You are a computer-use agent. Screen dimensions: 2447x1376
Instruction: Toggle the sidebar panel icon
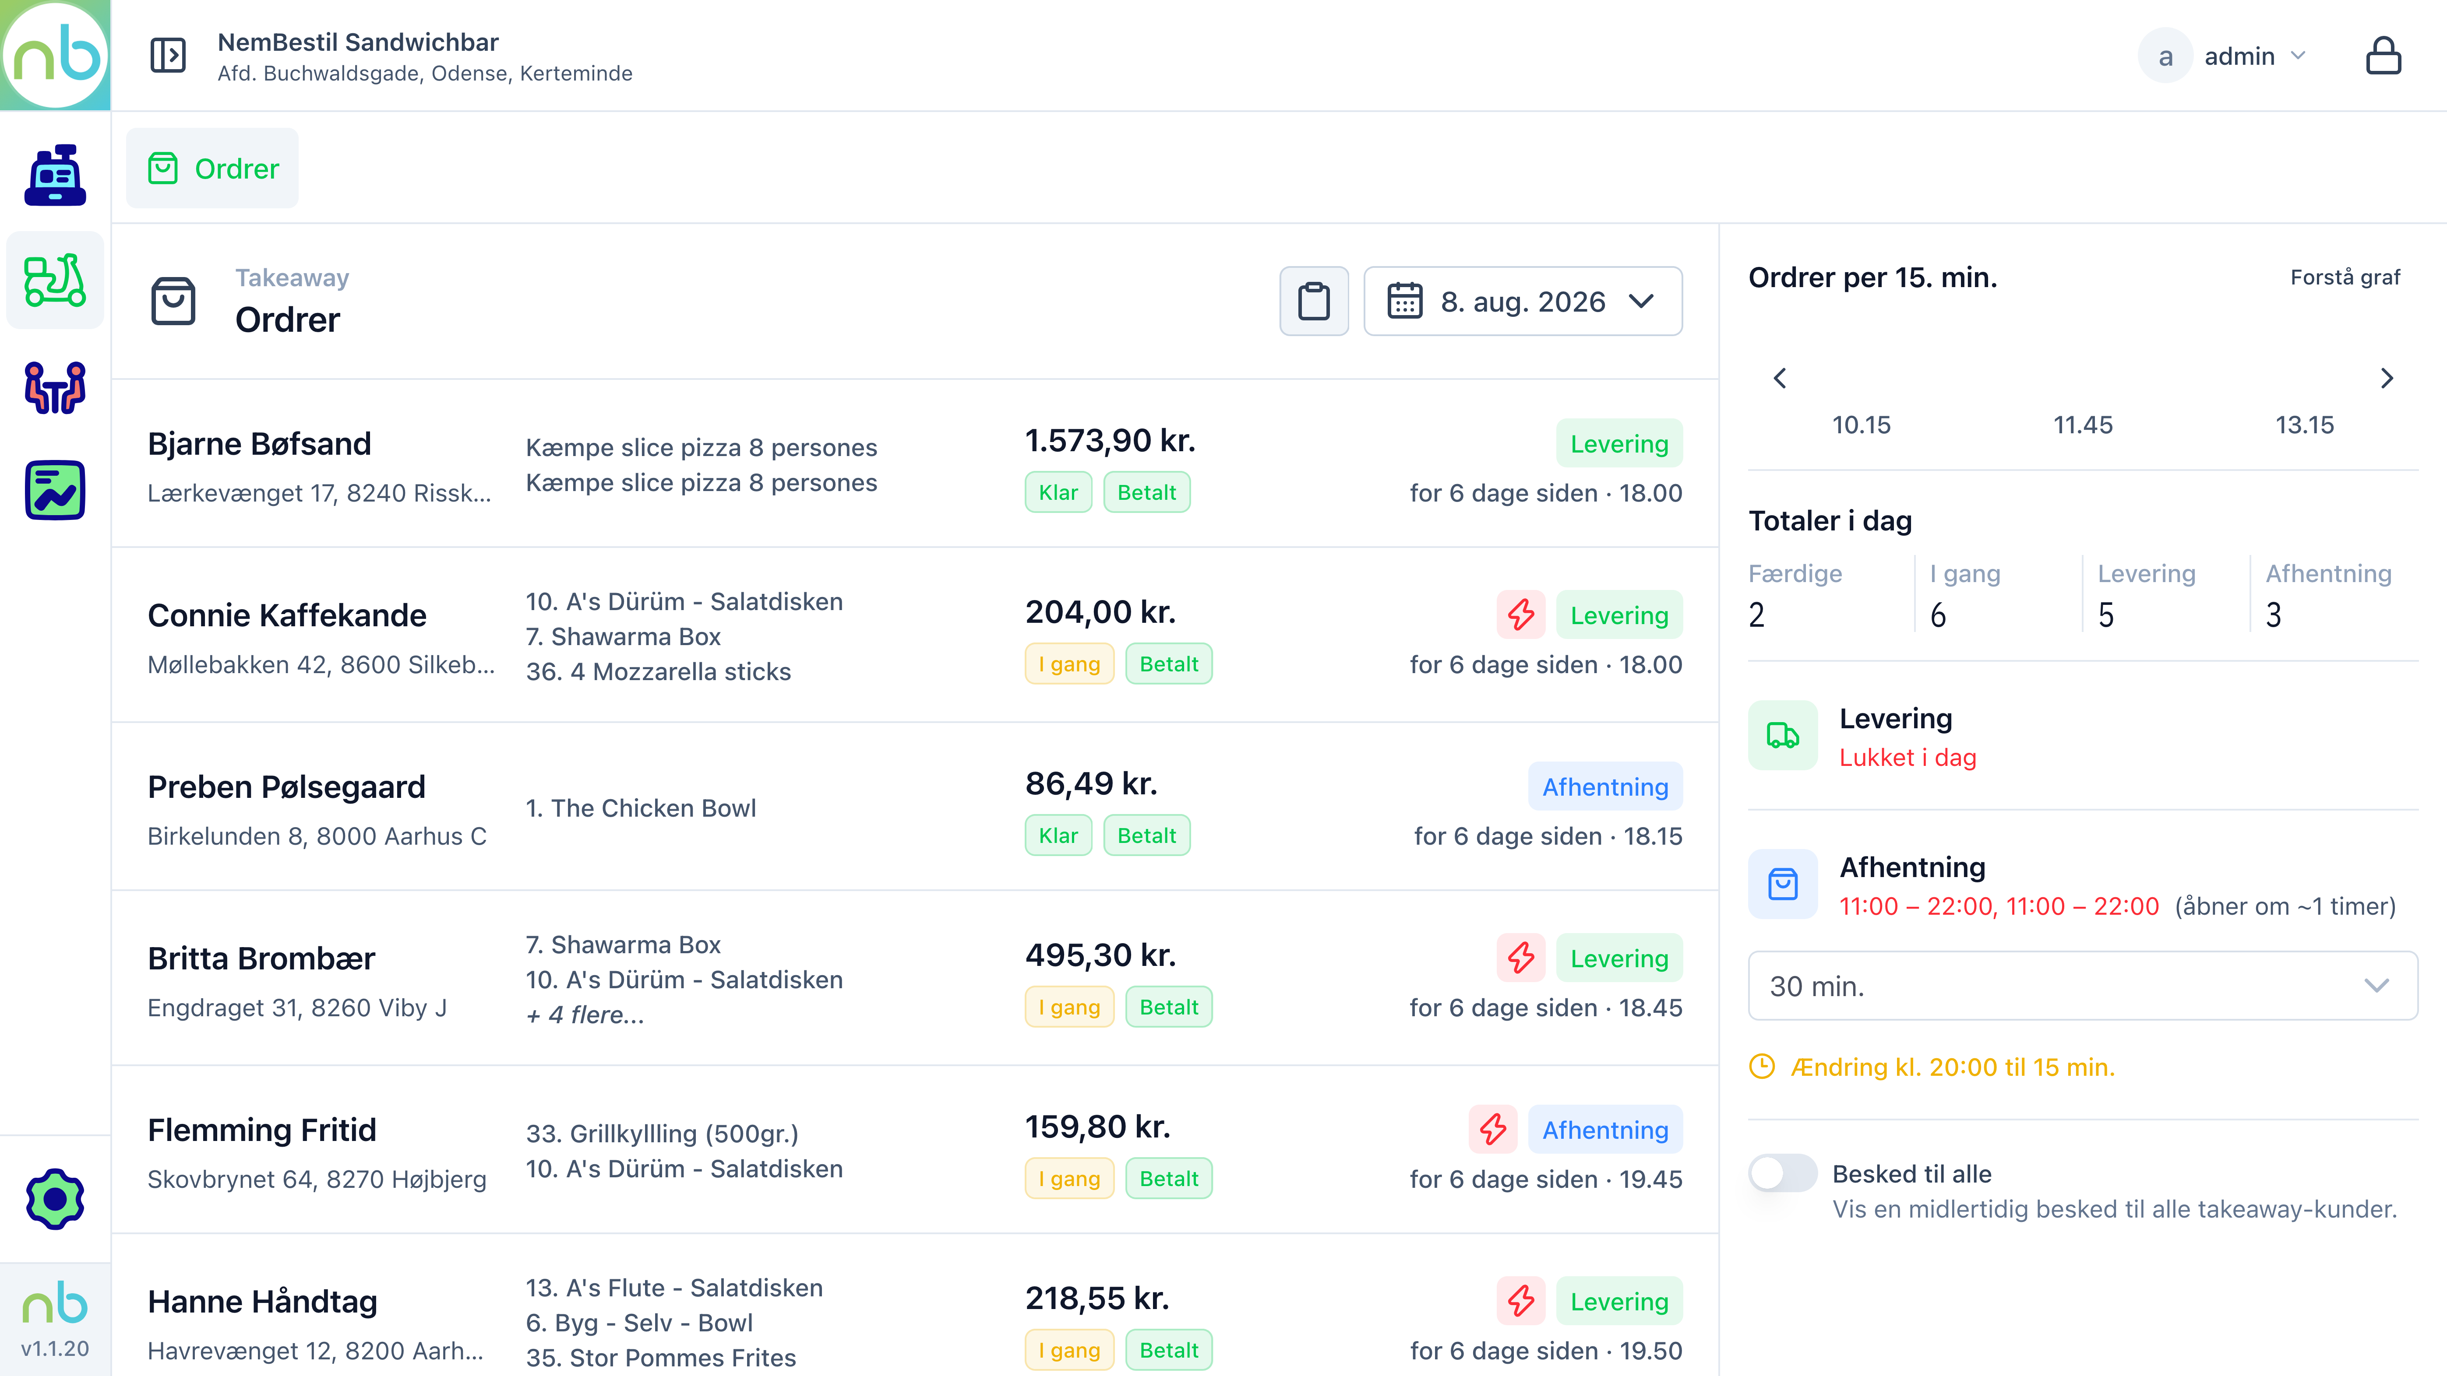[168, 55]
